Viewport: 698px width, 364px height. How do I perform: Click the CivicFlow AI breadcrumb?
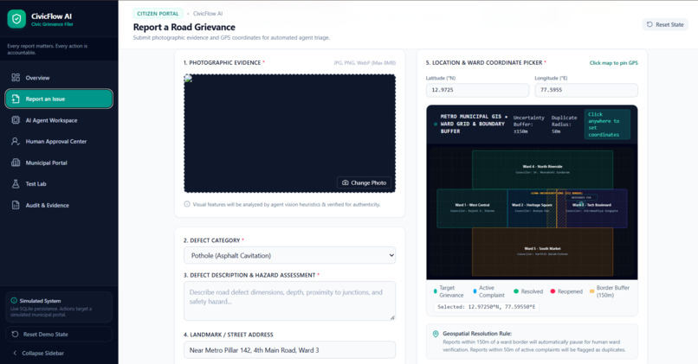coord(208,14)
